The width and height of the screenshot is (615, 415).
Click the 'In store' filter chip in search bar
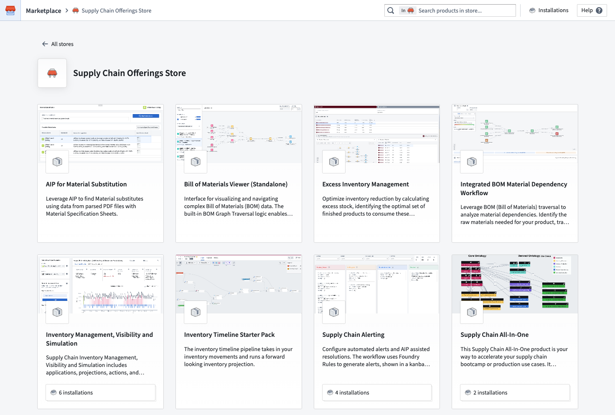pyautogui.click(x=407, y=10)
